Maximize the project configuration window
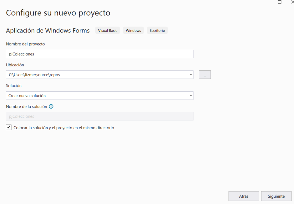 [x=280, y=2]
